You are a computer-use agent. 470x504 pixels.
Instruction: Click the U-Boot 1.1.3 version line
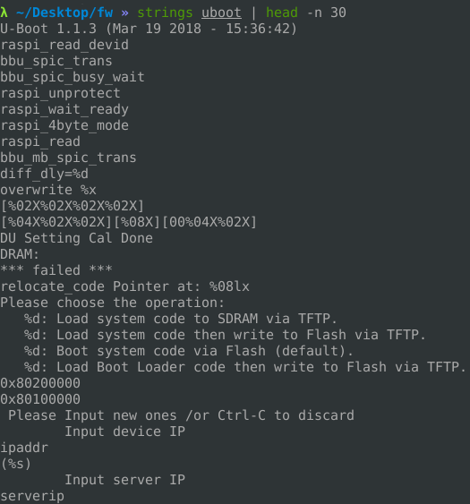pos(149,29)
